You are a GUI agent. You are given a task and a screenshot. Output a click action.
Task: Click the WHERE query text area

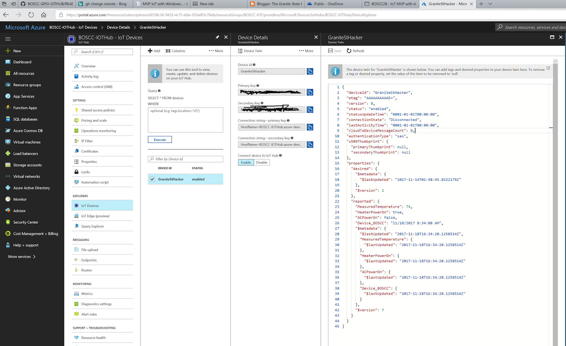(185, 120)
